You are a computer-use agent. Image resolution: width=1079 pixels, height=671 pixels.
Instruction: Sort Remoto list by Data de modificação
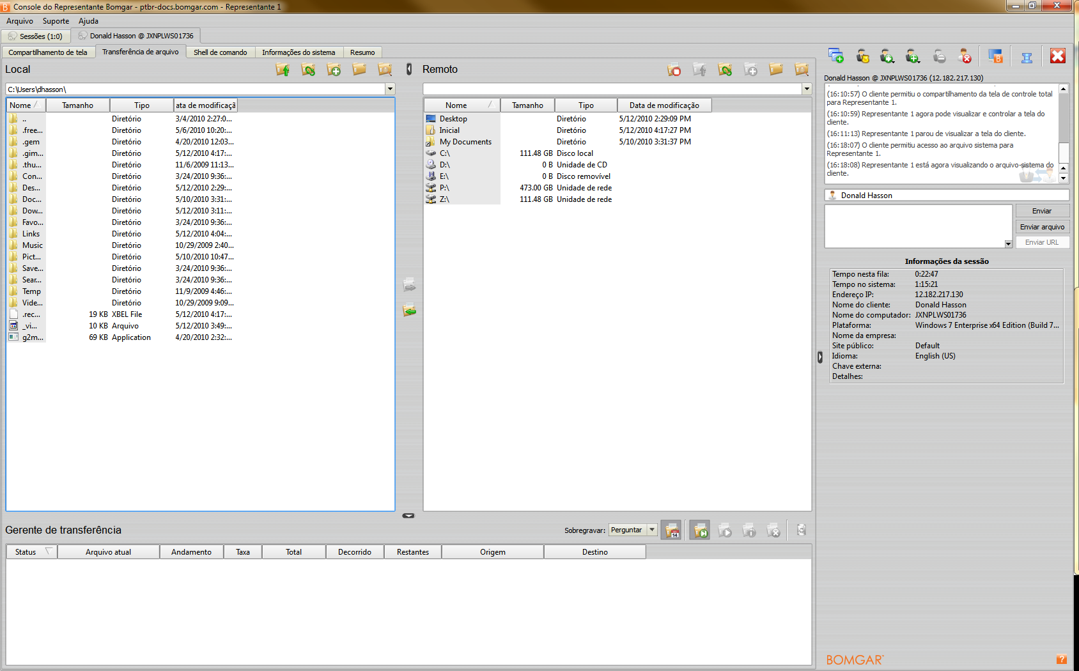pyautogui.click(x=664, y=105)
